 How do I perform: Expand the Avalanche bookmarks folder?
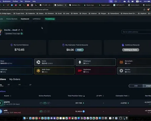point(30,14)
